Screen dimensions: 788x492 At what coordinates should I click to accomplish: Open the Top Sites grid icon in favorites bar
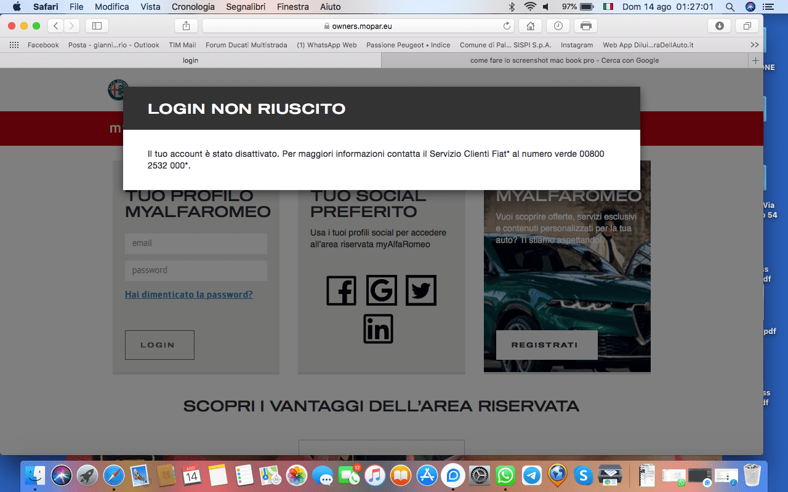(14, 45)
